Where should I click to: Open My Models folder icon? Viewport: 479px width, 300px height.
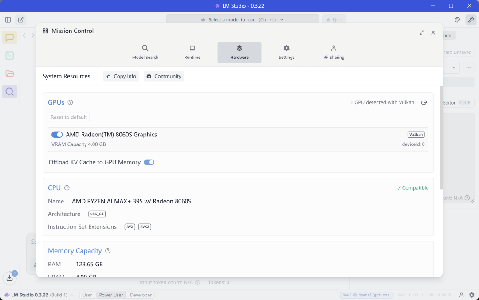point(9,74)
